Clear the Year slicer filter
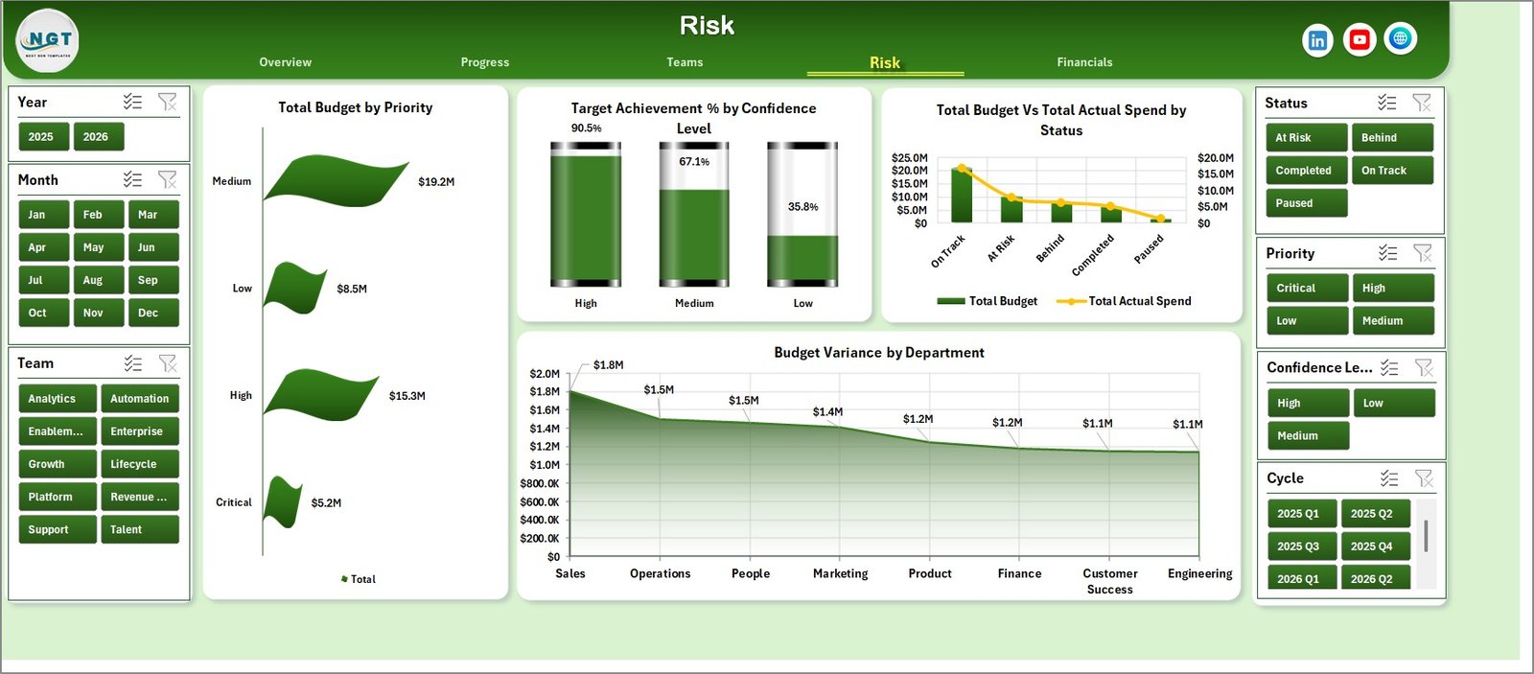 point(167,102)
